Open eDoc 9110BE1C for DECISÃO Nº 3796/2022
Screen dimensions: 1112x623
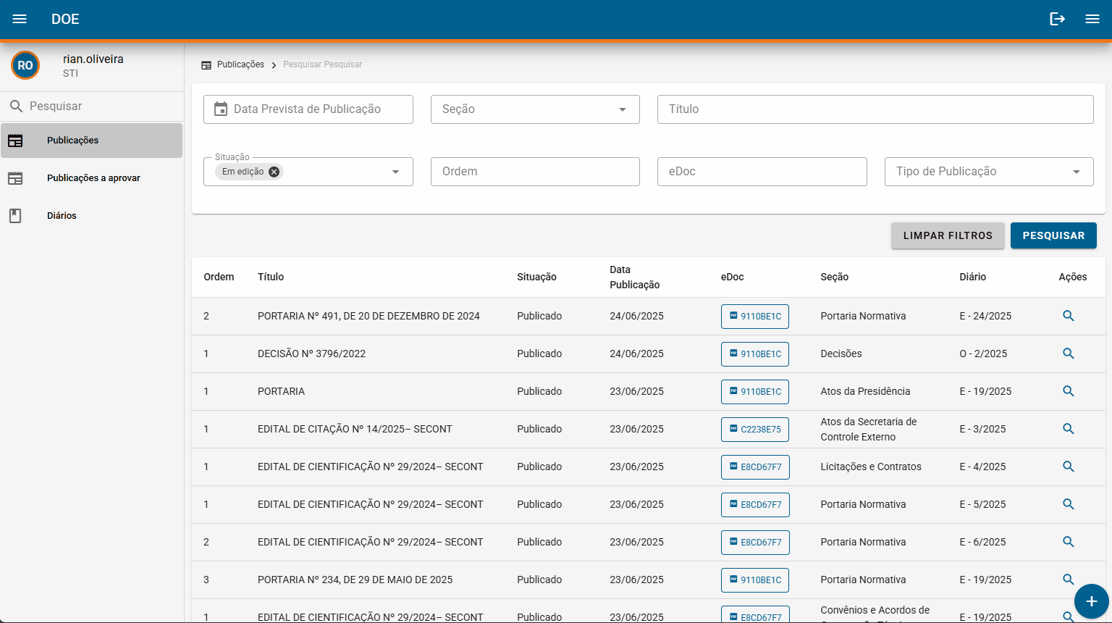(755, 354)
